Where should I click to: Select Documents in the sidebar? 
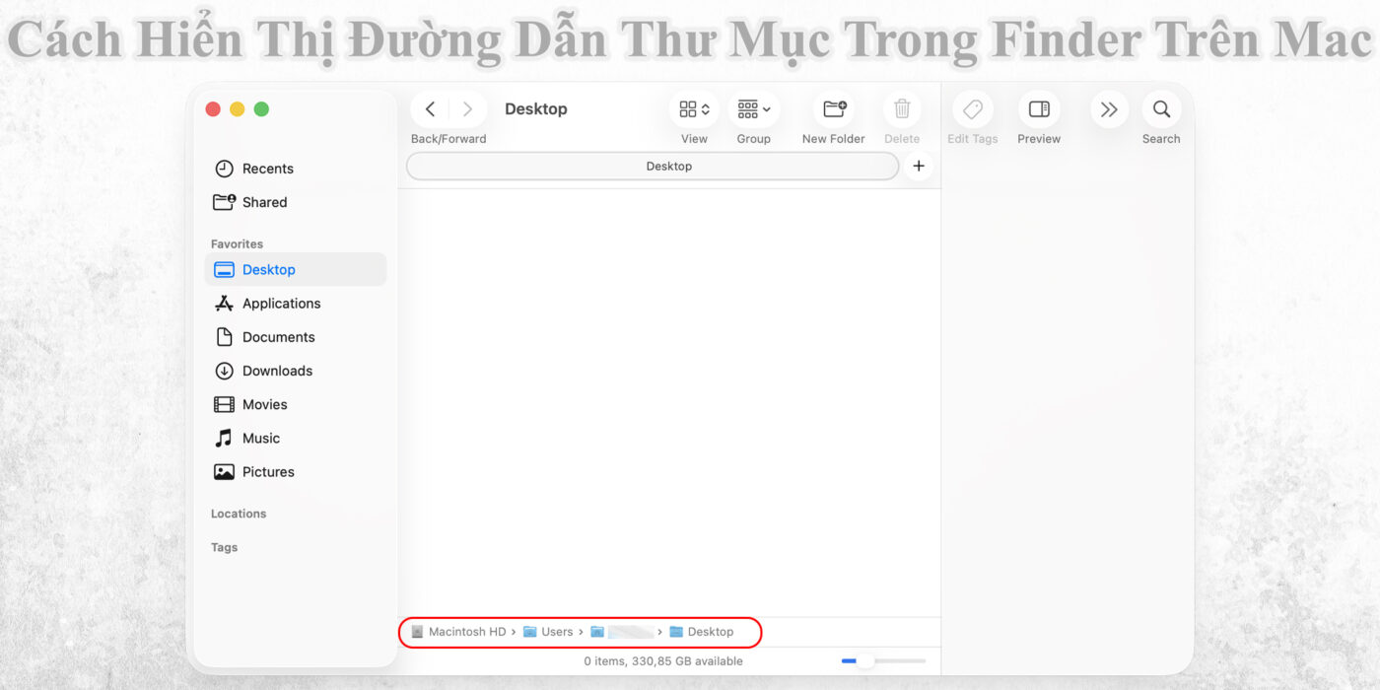pyautogui.click(x=278, y=336)
